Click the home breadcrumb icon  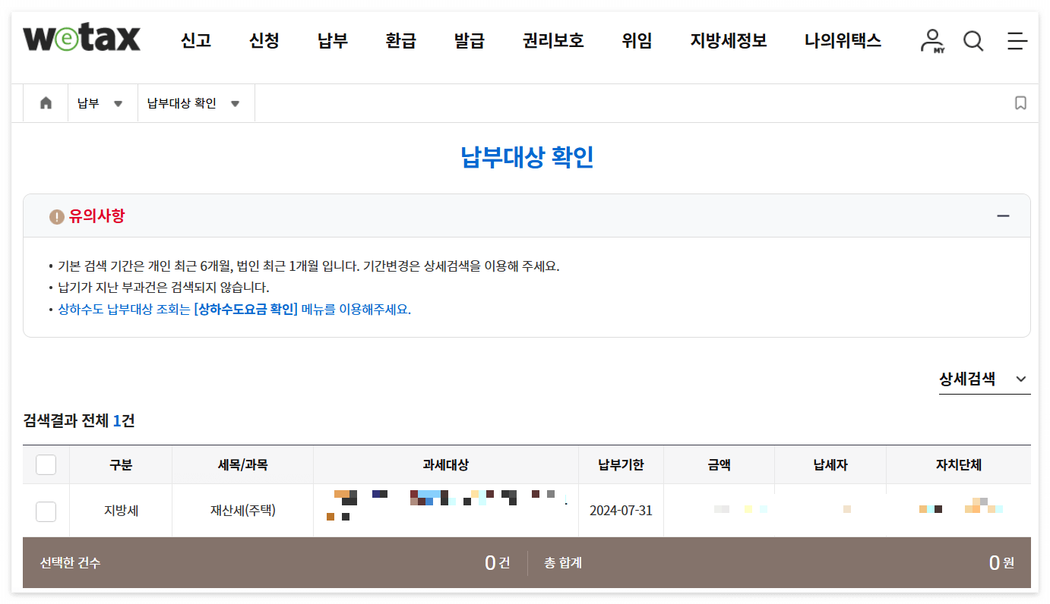click(x=45, y=102)
